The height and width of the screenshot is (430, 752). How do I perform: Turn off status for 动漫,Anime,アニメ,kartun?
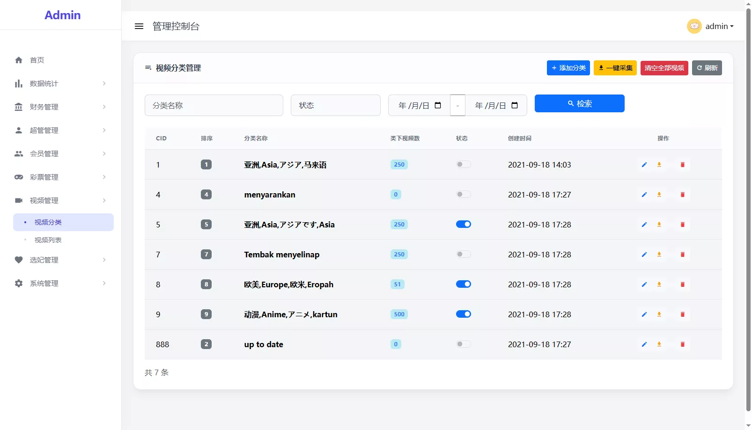[463, 314]
